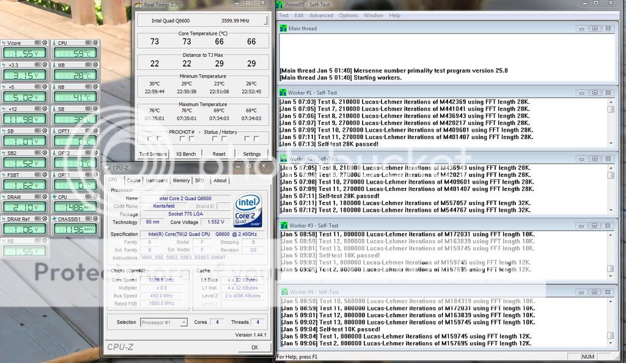
Task: Click the Intel Core 2 Quad logo
Action: click(x=248, y=210)
